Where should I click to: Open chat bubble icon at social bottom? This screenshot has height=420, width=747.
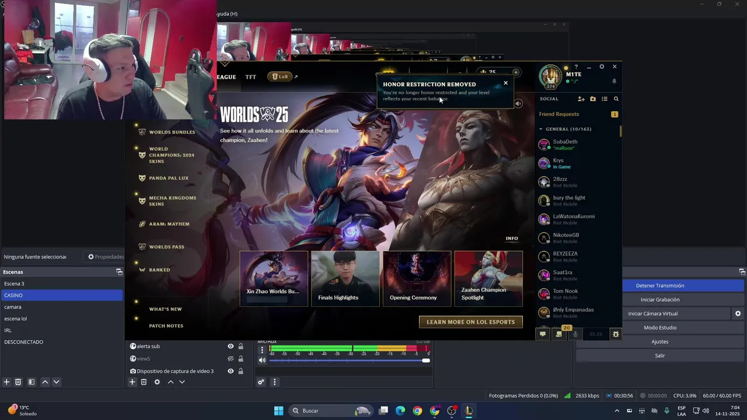pos(543,334)
